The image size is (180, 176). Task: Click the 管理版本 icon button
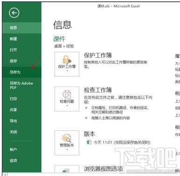(x=67, y=143)
